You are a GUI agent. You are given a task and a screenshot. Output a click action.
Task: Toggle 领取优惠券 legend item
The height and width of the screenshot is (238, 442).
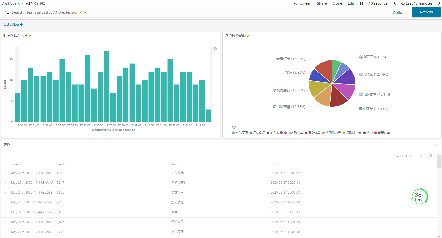[x=352, y=133]
